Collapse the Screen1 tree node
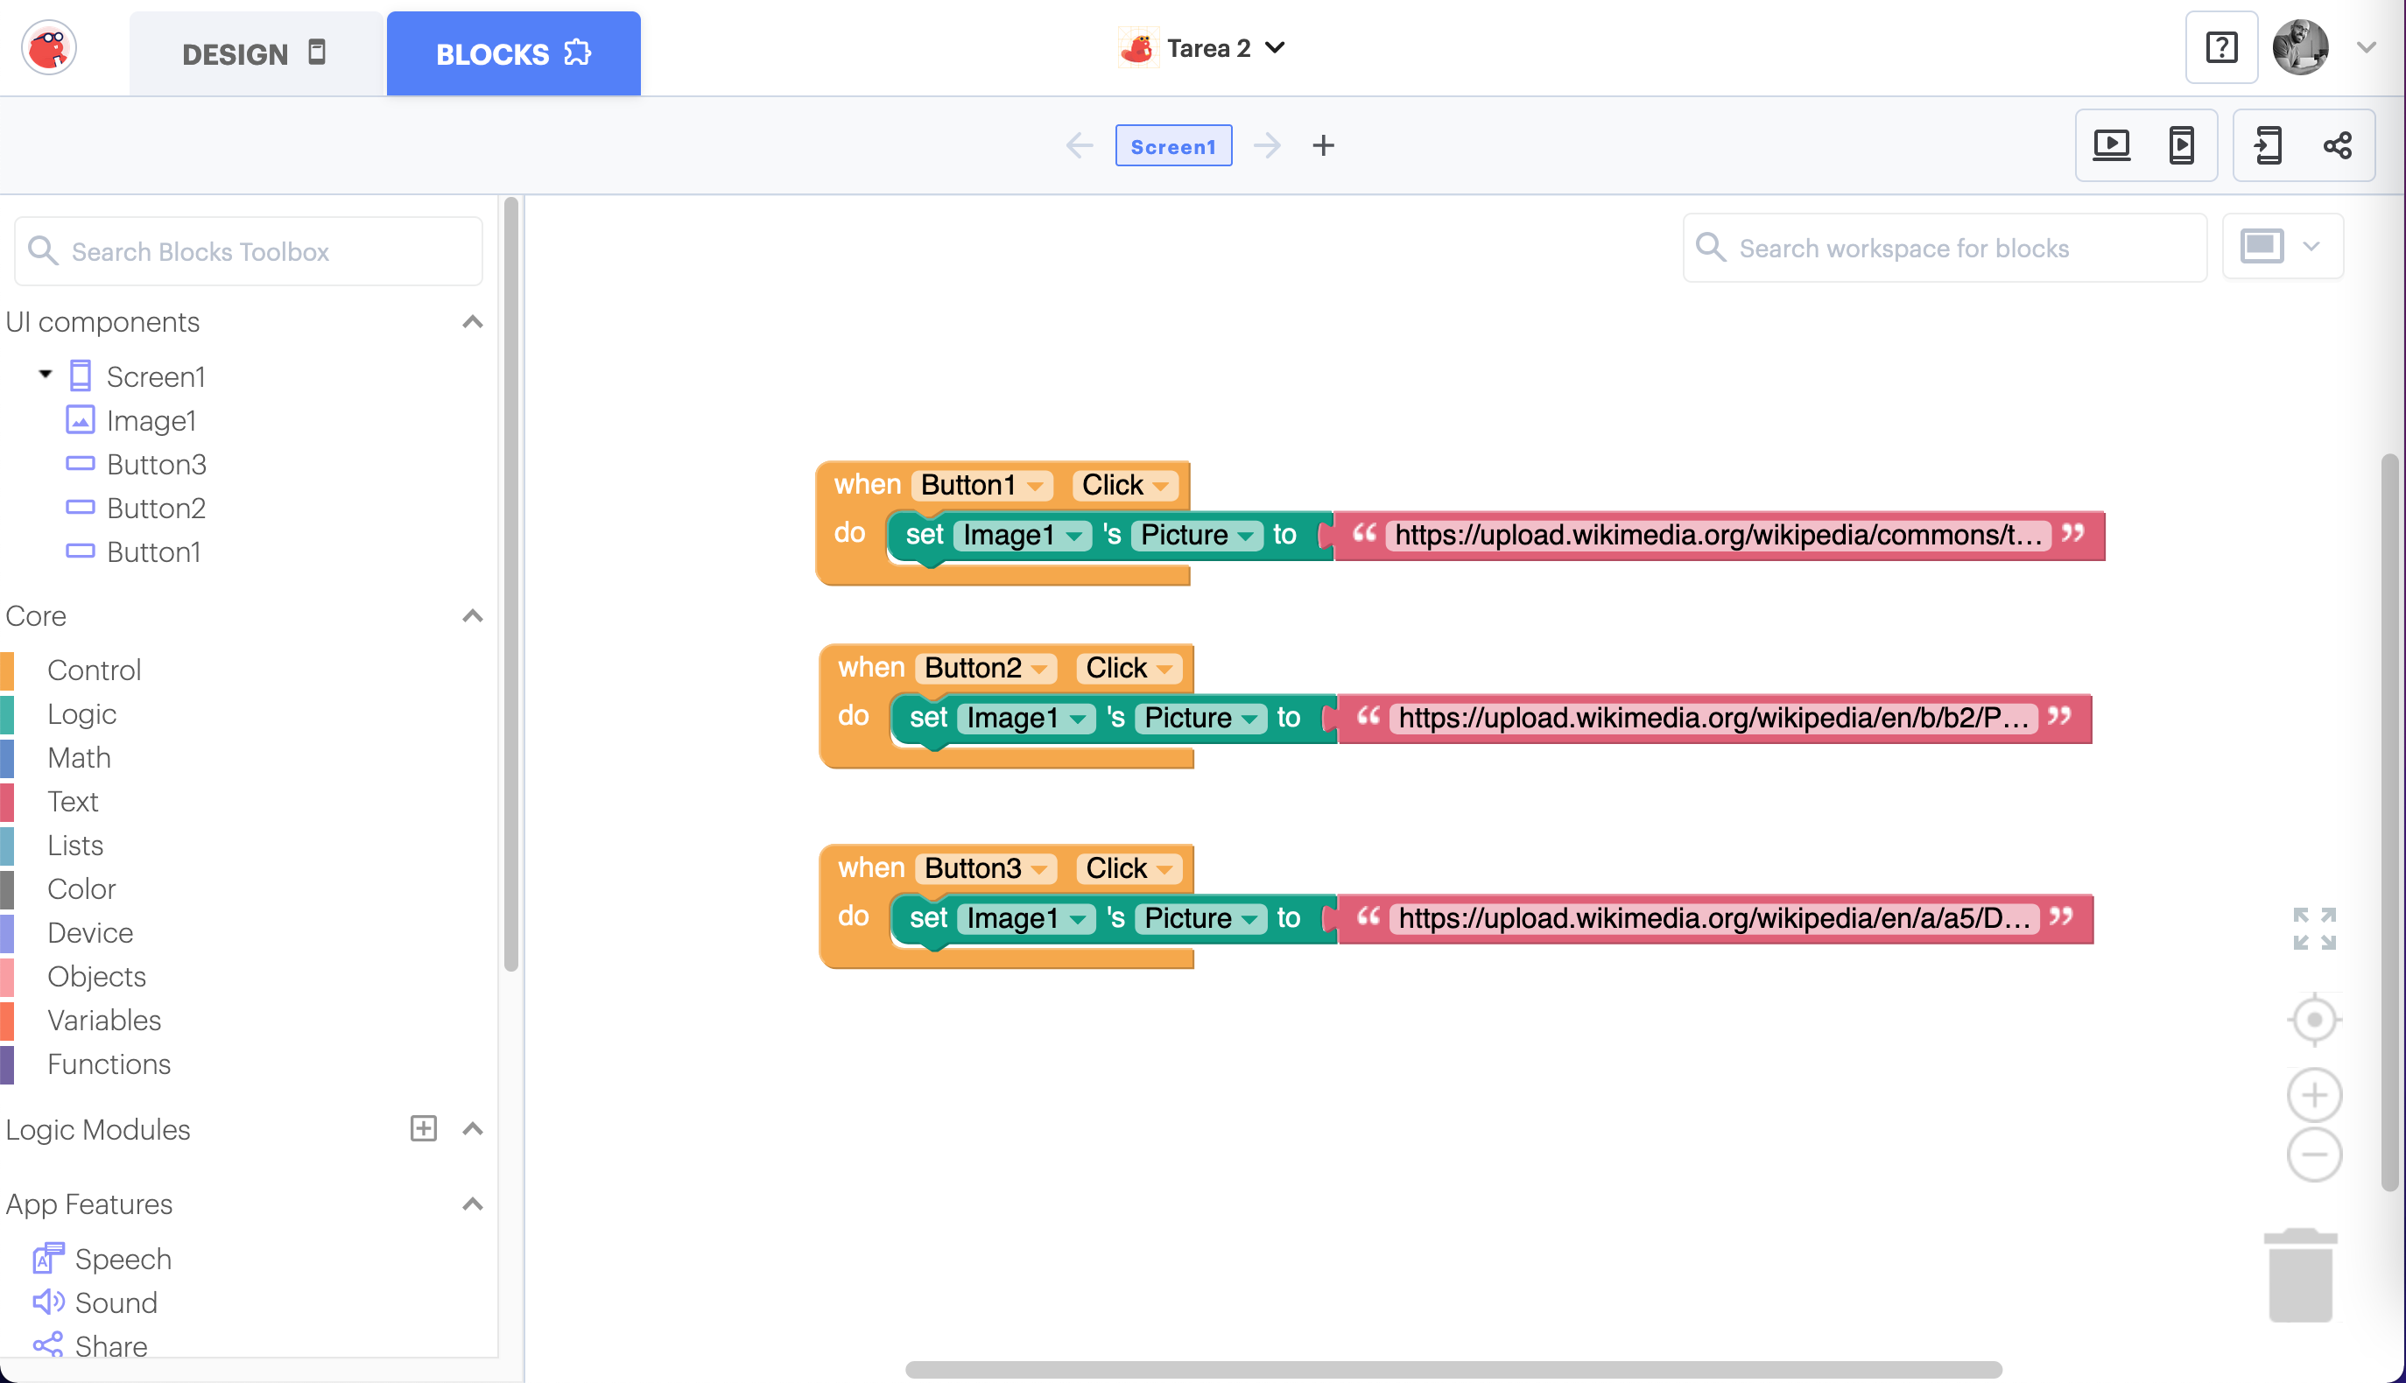2406x1383 pixels. [x=45, y=375]
